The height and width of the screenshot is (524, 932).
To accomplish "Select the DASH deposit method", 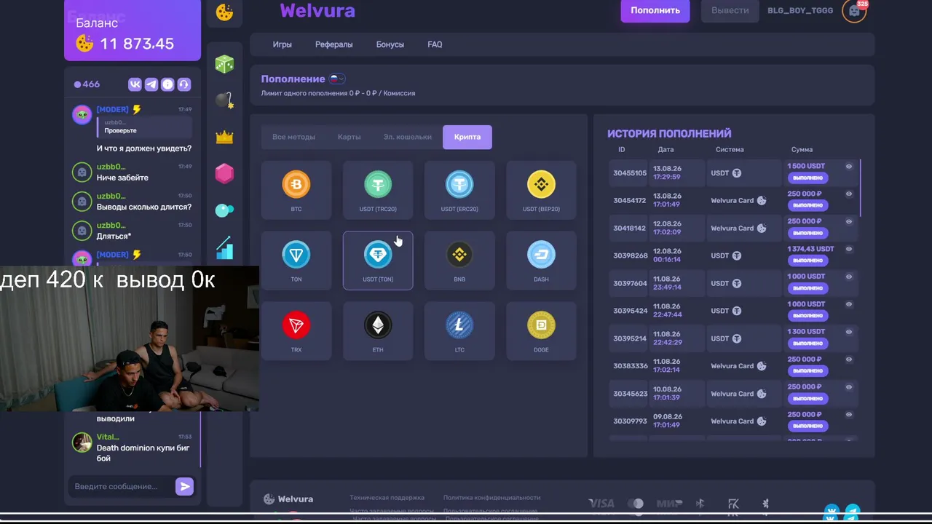I will tap(541, 261).
